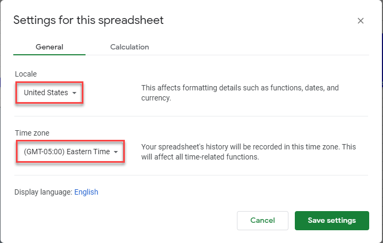Viewport: 383px width, 243px height.
Task: Open the English display language link
Action: click(x=86, y=192)
